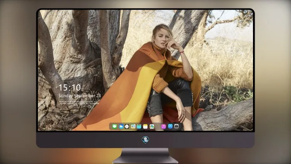
Task: Open the yellow Notes app icon
Action: [x=145, y=126]
